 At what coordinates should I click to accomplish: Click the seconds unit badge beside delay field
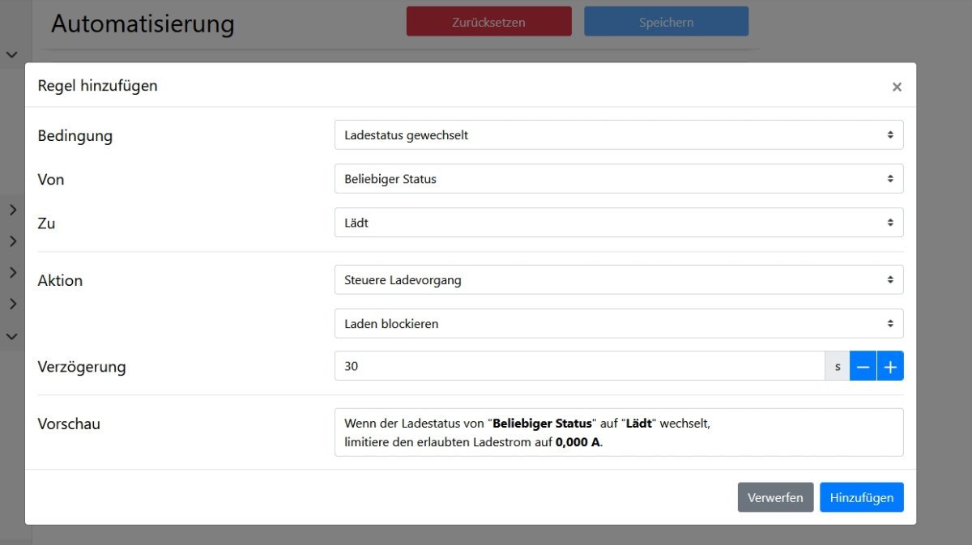[x=838, y=367]
